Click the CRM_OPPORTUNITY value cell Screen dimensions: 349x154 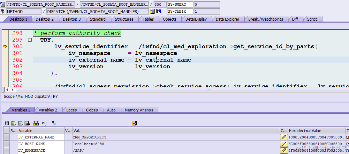click(176, 137)
